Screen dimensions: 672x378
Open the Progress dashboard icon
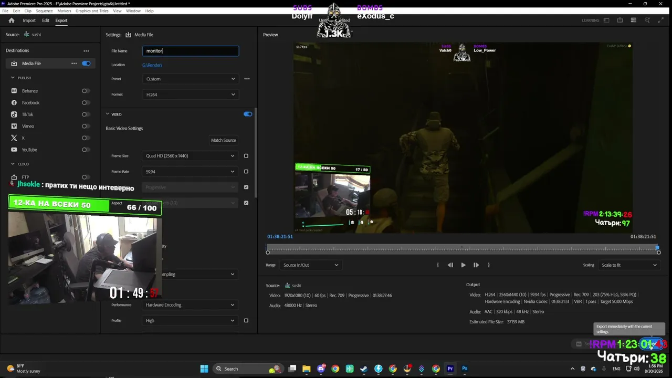click(x=634, y=20)
